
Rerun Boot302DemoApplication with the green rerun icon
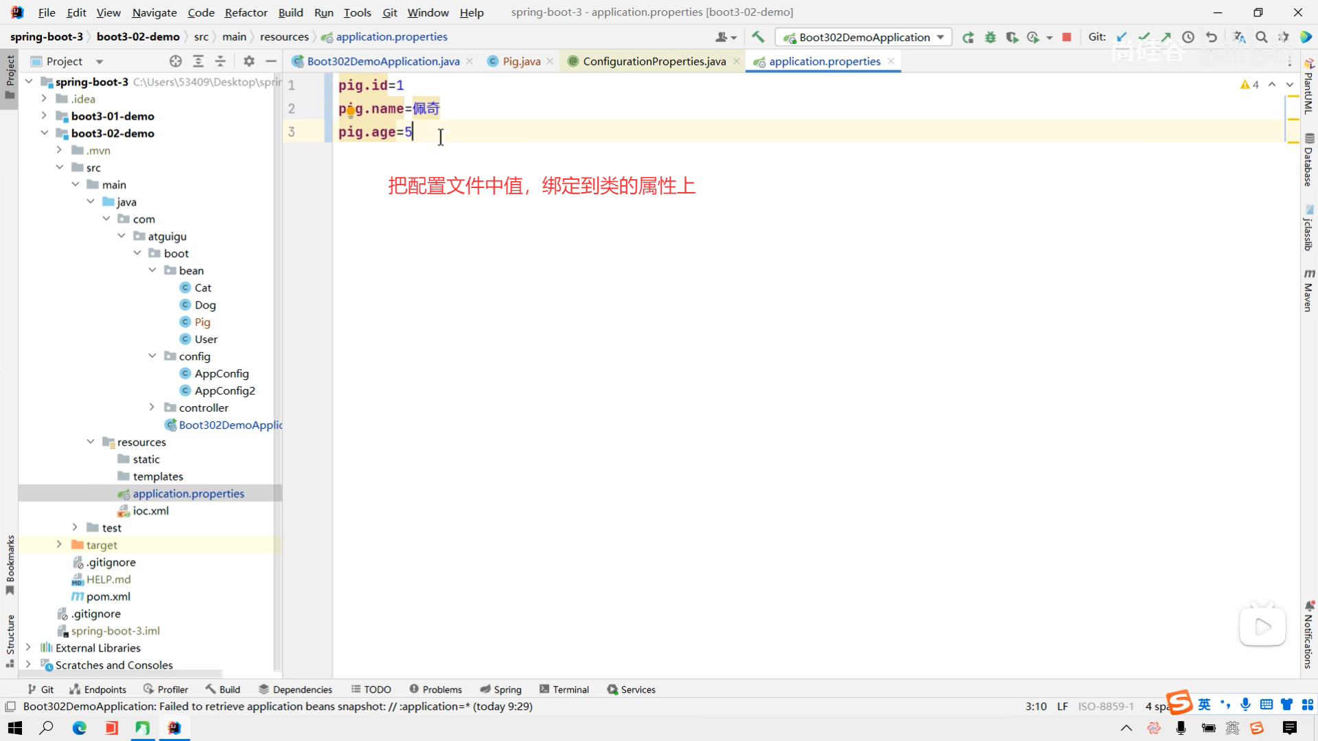(x=968, y=37)
